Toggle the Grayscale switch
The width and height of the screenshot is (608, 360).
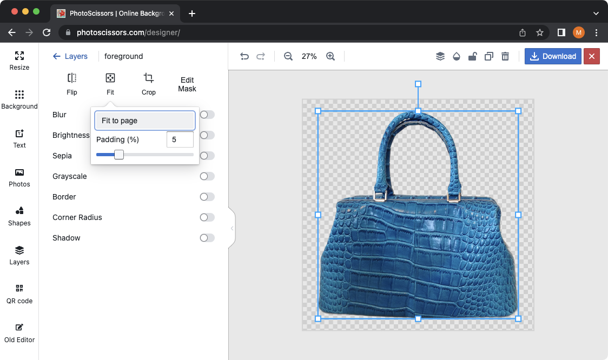(x=207, y=176)
